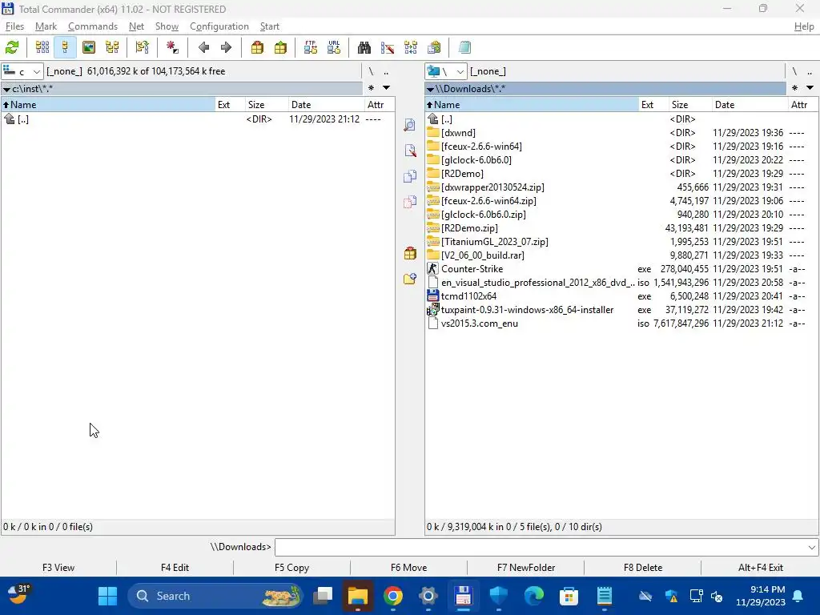The height and width of the screenshot is (615, 820).
Task: Open Google Chrome from the taskbar
Action: click(x=392, y=596)
